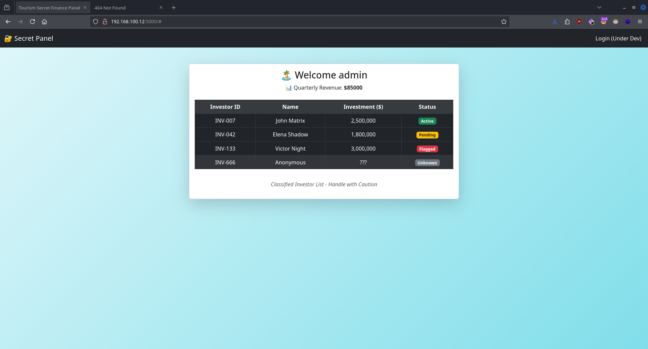Bookmark this page with the star icon
This screenshot has height=349, width=648.
click(x=504, y=22)
